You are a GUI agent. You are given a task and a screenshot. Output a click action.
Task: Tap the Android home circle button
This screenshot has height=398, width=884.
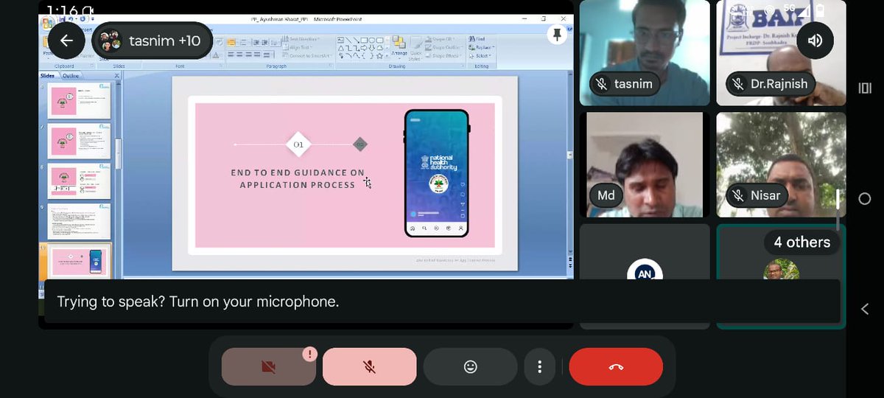pos(865,199)
